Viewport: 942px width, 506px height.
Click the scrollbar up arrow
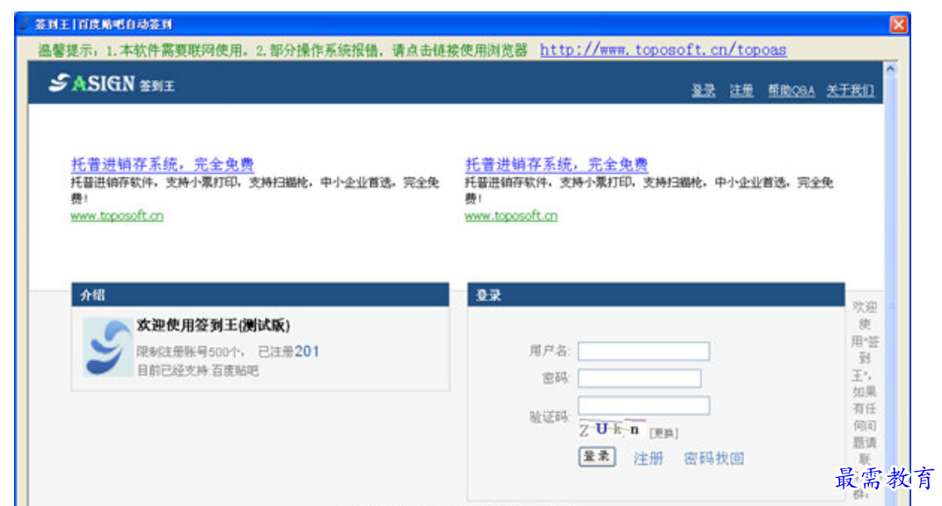click(x=890, y=69)
